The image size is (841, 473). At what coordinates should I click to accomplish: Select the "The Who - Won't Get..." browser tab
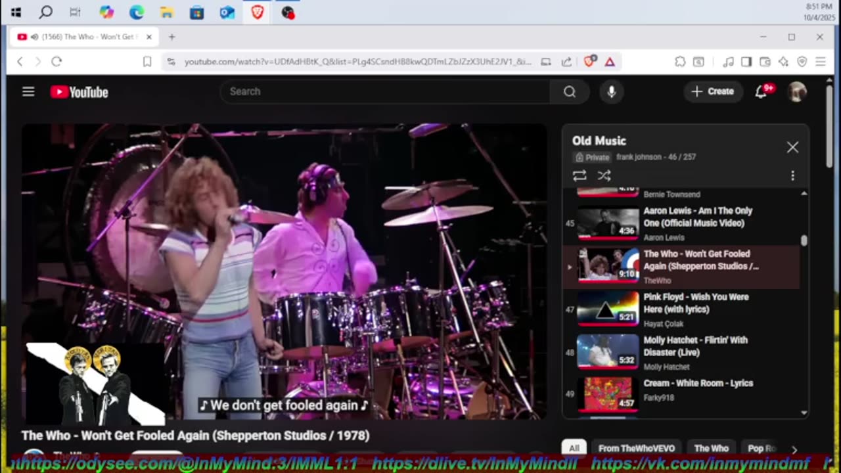[x=84, y=37]
